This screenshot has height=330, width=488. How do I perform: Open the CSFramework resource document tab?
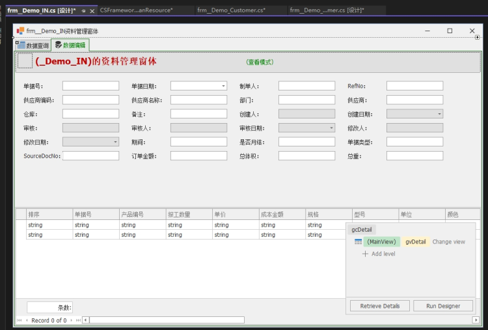click(x=136, y=10)
